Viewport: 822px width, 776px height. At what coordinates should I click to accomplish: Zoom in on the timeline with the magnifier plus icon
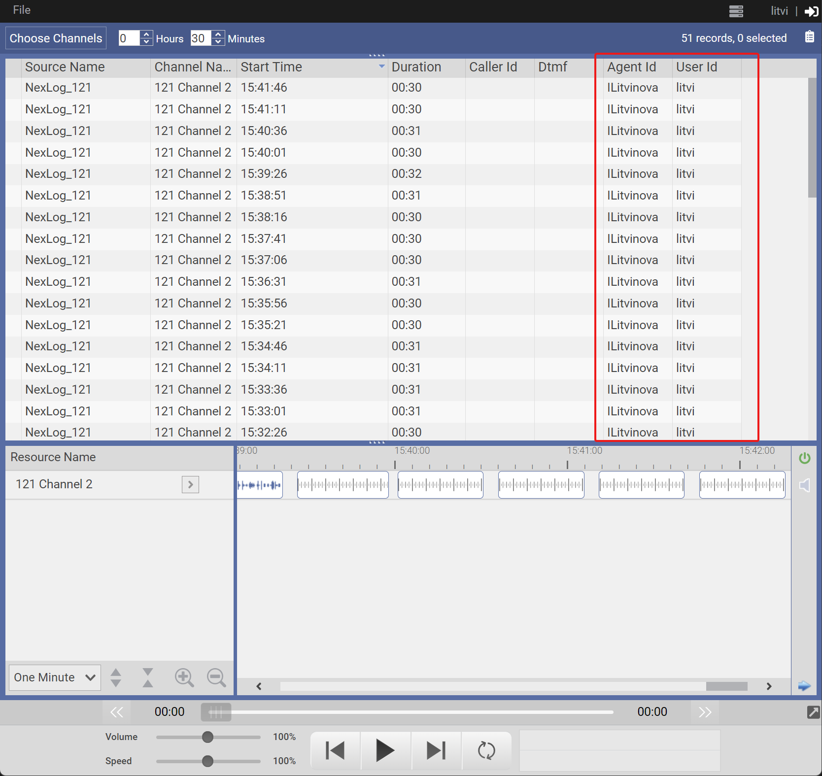[184, 677]
